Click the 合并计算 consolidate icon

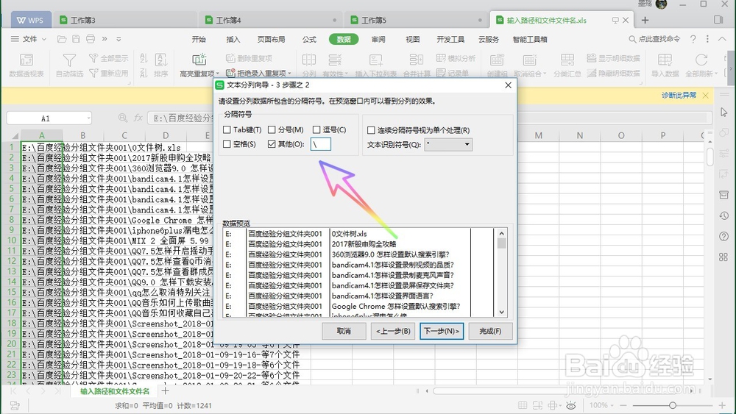coord(417,60)
